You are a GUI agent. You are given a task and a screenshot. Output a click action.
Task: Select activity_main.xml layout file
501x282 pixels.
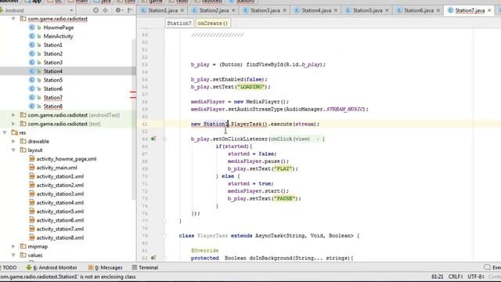[x=56, y=168]
